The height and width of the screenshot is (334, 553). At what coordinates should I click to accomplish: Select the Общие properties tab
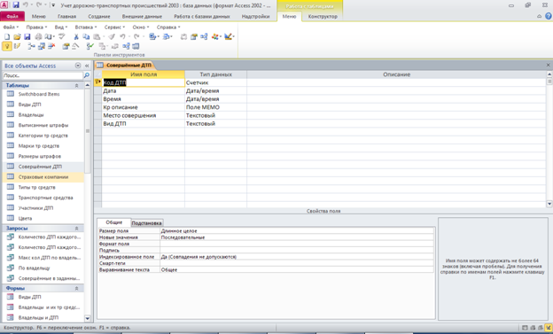[x=114, y=222]
